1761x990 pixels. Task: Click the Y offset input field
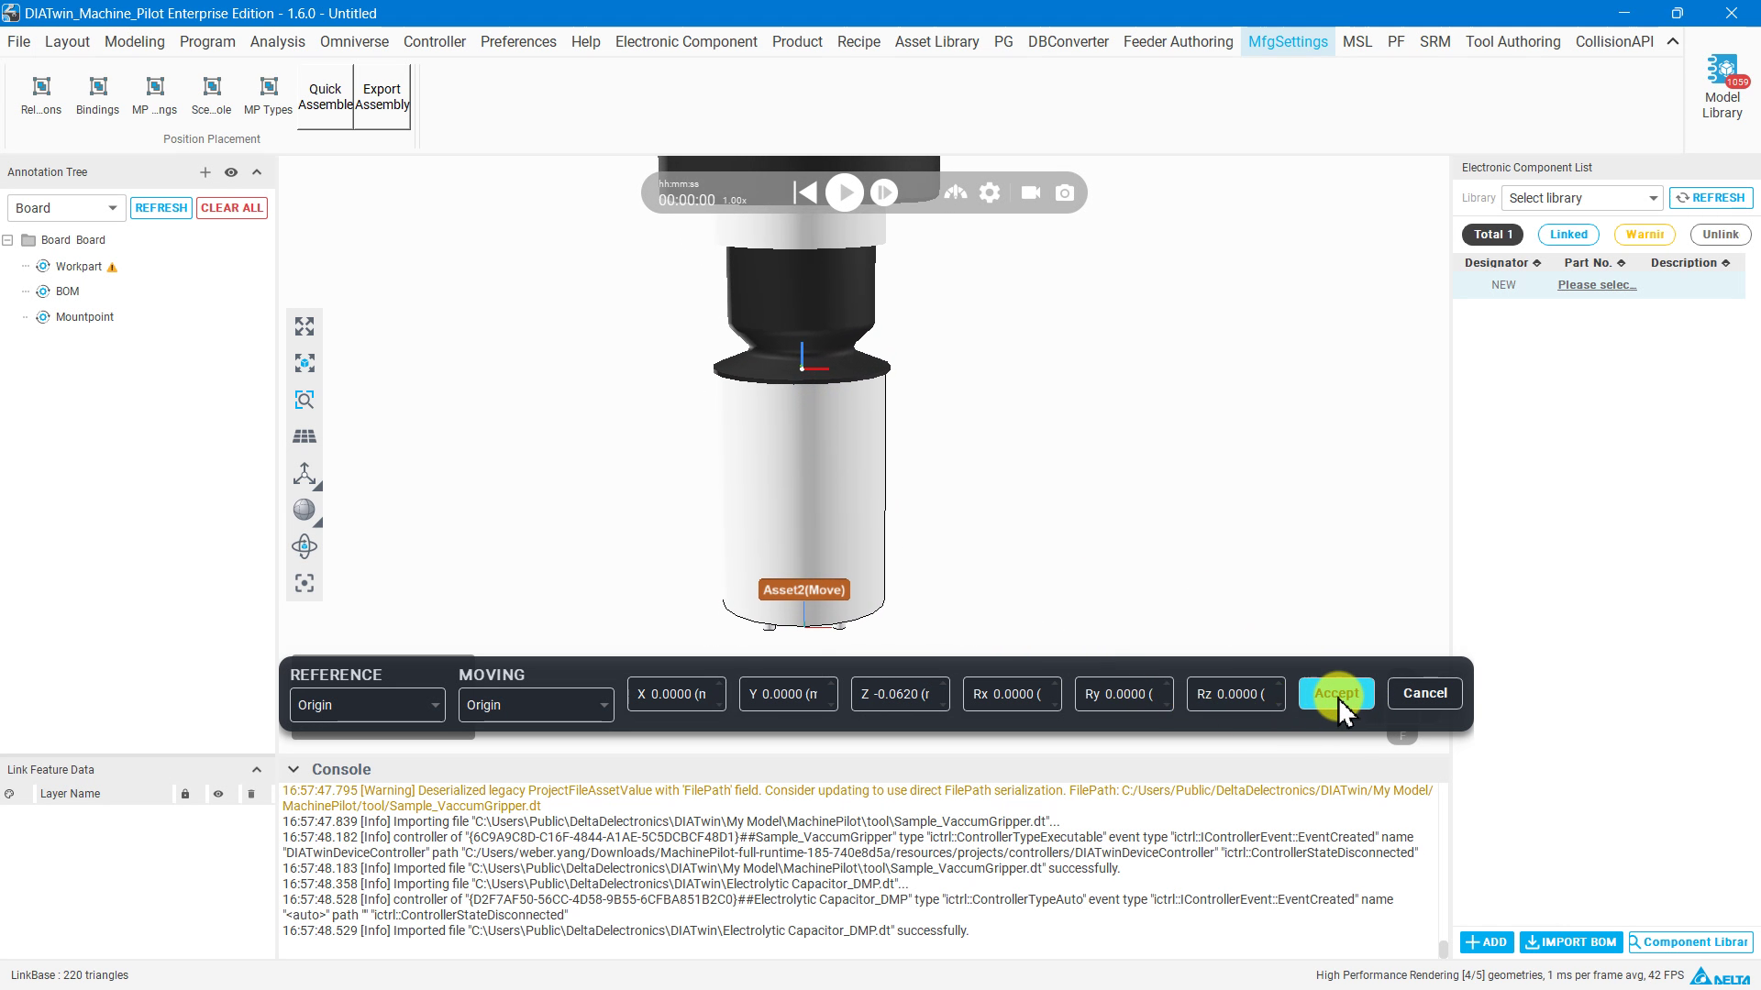pos(789,694)
